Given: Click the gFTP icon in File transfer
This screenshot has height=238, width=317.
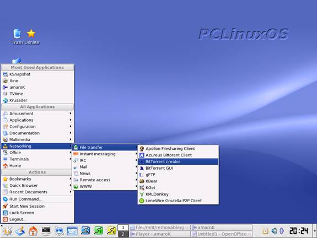Looking at the screenshot, I should point(142,175).
